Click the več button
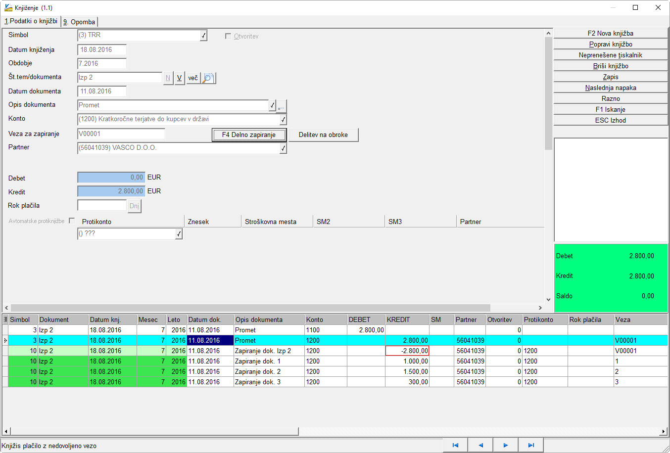This screenshot has height=453, width=670. tap(193, 78)
